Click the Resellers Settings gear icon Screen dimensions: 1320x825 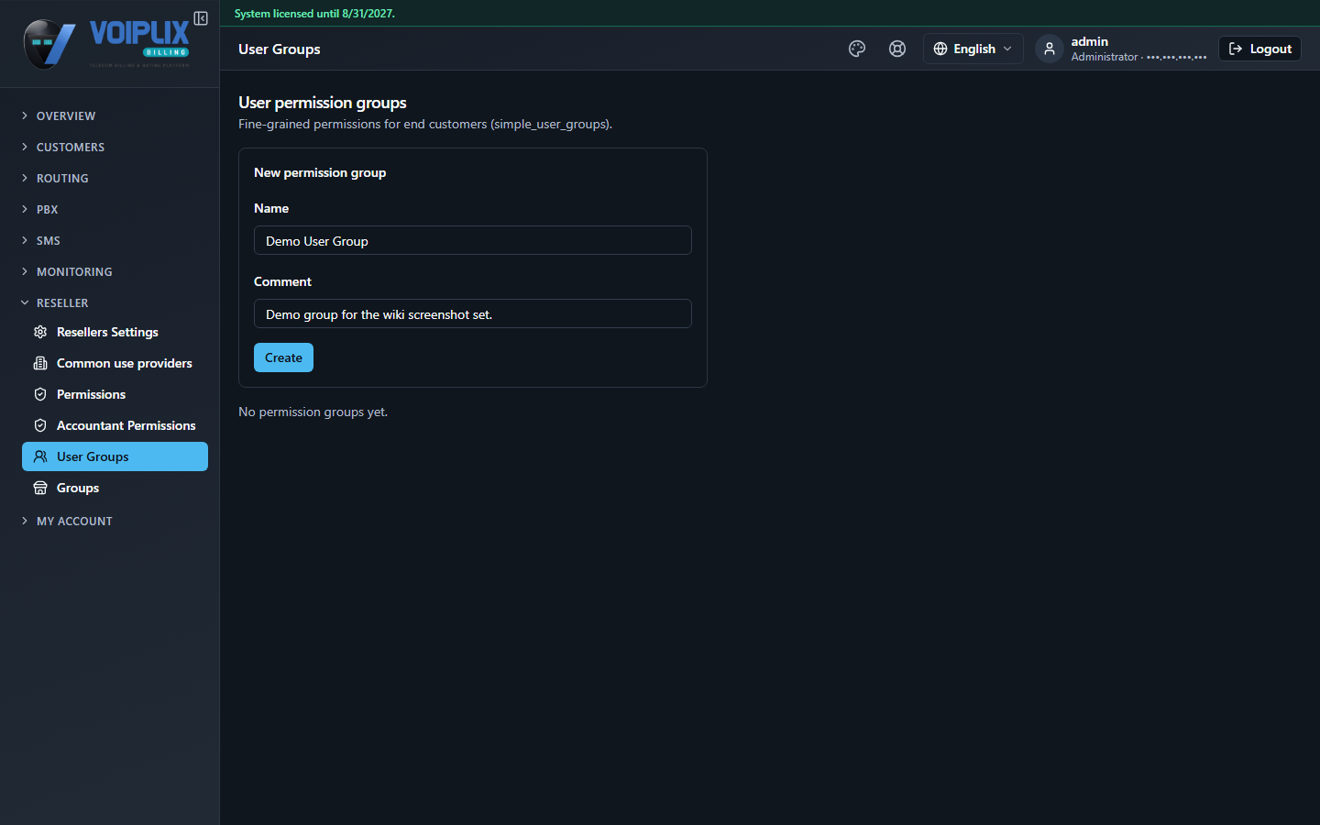click(40, 332)
